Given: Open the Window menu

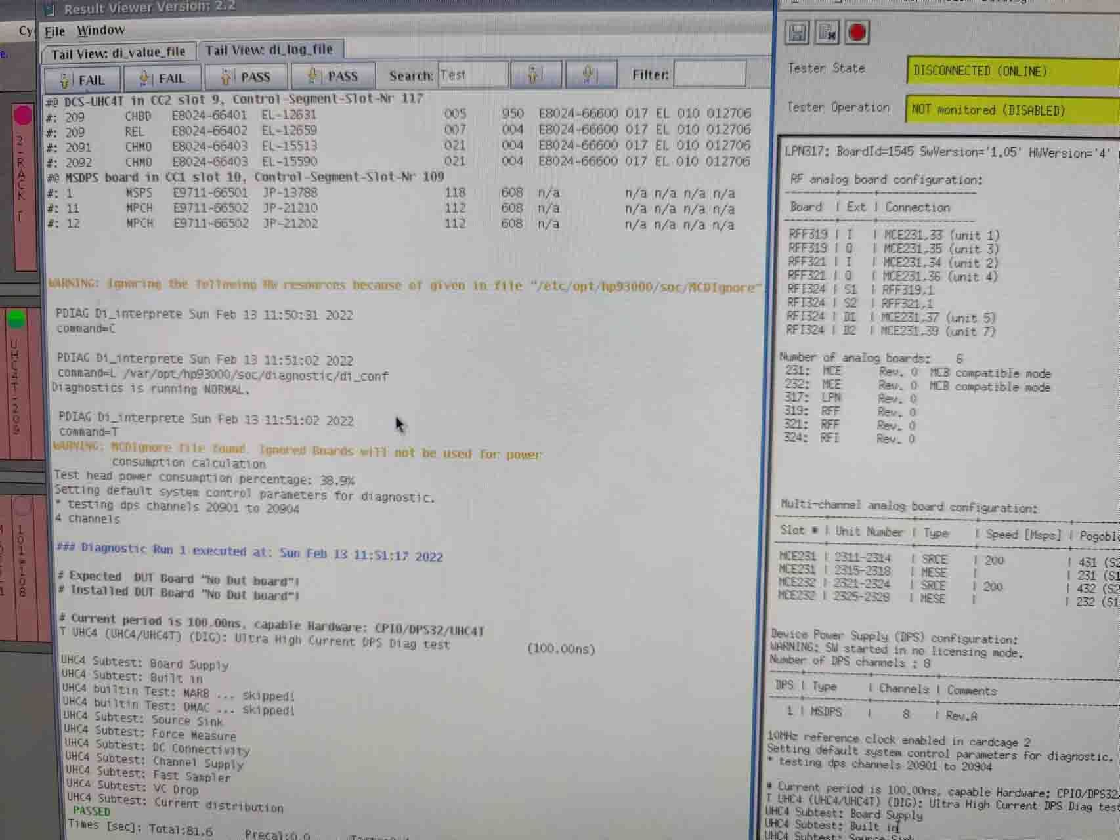Looking at the screenshot, I should pyautogui.click(x=100, y=30).
